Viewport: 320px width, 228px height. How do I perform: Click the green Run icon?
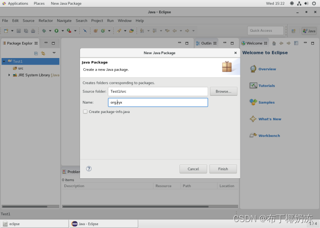[56, 31]
